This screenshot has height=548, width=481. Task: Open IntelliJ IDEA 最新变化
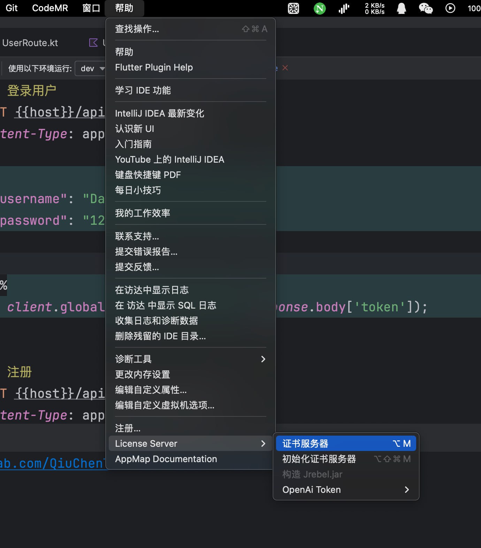click(191, 113)
